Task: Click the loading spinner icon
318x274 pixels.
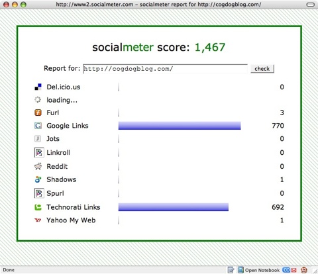Action: tap(38, 100)
